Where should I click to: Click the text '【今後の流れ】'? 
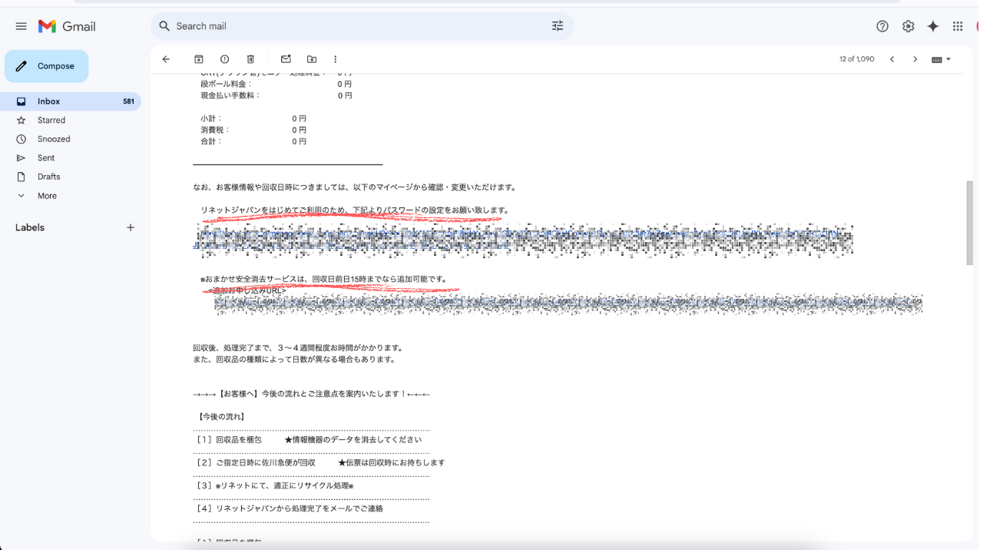221,417
